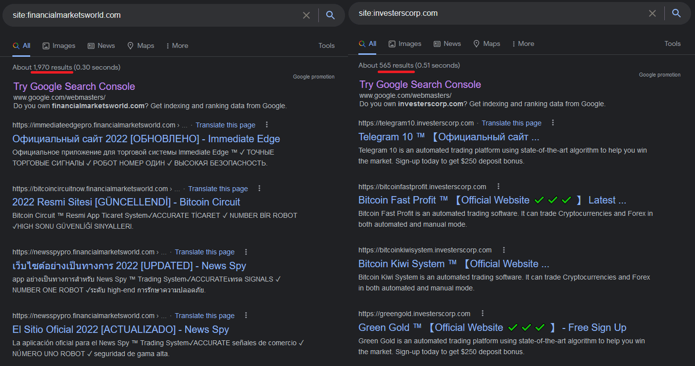The width and height of the screenshot is (695, 366).
Task: Open options for Bitcoin Kiwi System result
Action: click(x=503, y=250)
